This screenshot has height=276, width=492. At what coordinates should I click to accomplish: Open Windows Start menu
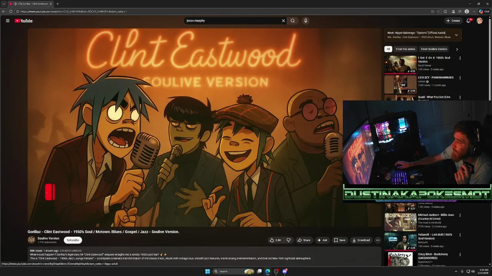208,271
